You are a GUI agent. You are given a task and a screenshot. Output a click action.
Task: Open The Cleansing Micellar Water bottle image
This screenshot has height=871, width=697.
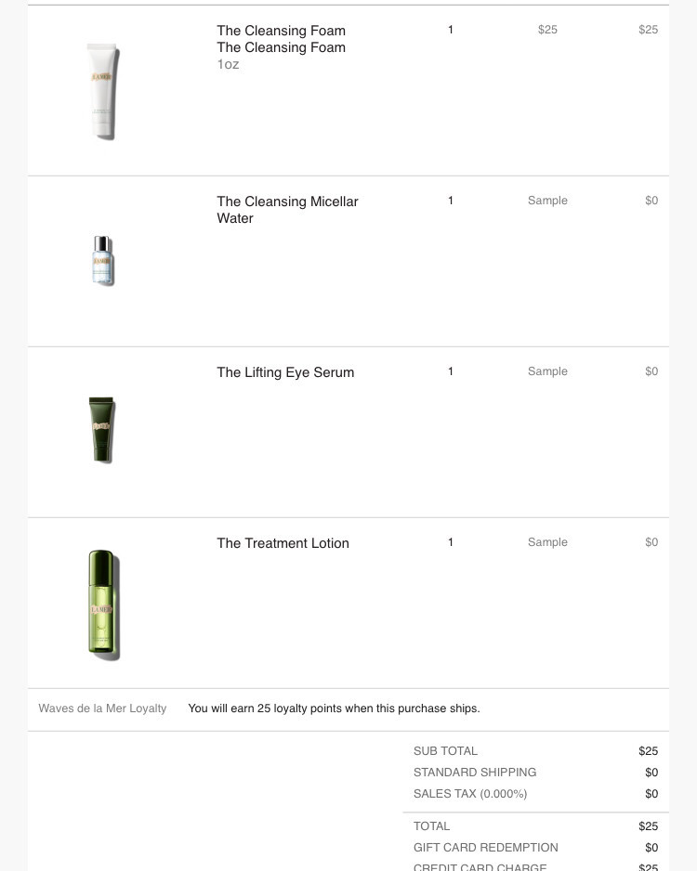(x=103, y=261)
